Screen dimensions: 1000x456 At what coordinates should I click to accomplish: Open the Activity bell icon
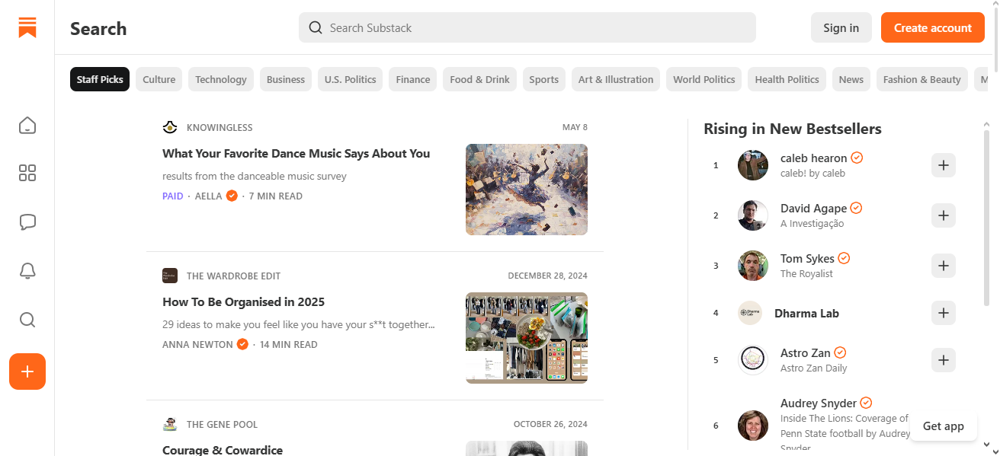pos(27,271)
